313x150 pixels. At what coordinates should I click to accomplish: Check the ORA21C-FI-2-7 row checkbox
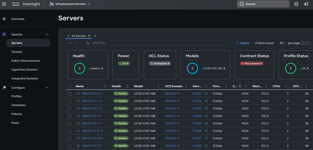coord(69,146)
